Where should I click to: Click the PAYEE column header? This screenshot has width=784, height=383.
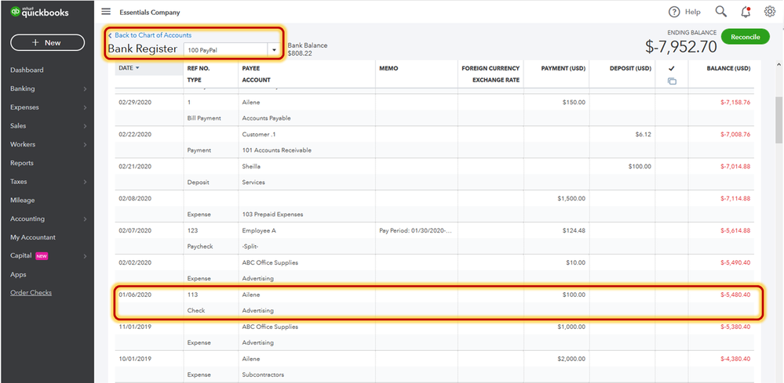click(x=251, y=68)
